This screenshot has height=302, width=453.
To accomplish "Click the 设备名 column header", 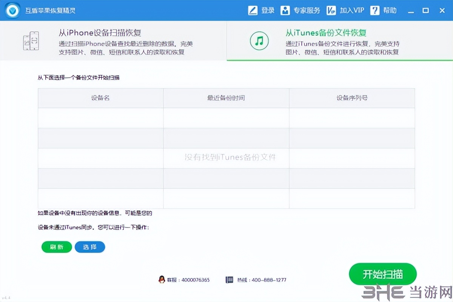I will tap(100, 98).
